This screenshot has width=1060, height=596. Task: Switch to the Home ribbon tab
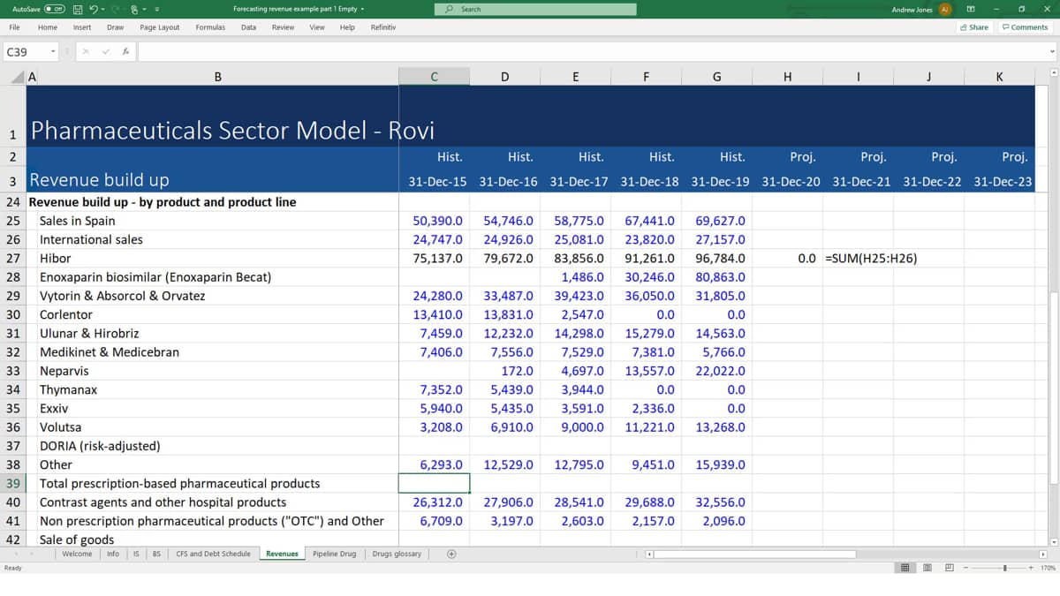tap(48, 27)
